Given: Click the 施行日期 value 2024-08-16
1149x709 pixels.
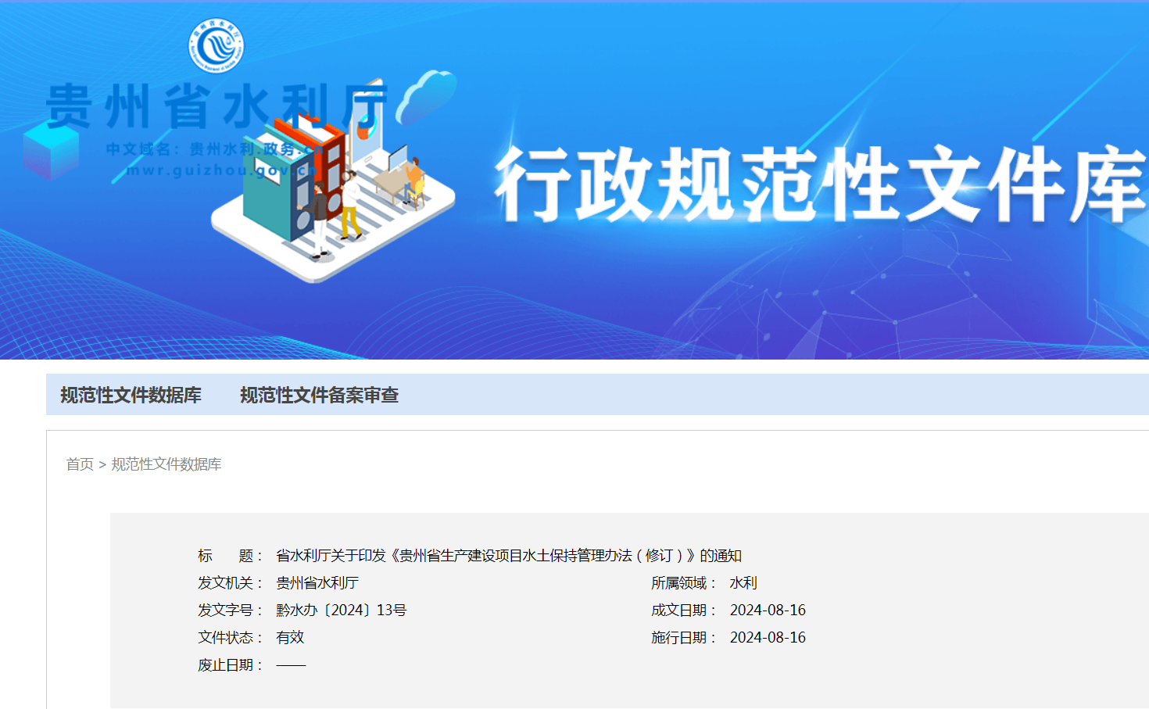Looking at the screenshot, I should point(768,638).
